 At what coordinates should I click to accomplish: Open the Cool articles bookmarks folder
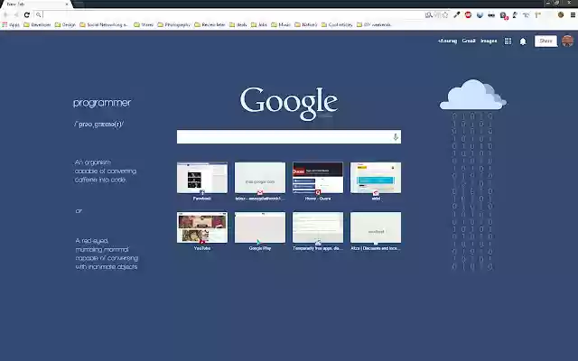coord(337,24)
